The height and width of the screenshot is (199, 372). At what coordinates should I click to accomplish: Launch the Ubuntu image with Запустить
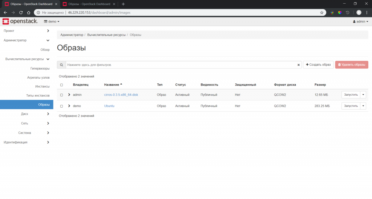[351, 106]
